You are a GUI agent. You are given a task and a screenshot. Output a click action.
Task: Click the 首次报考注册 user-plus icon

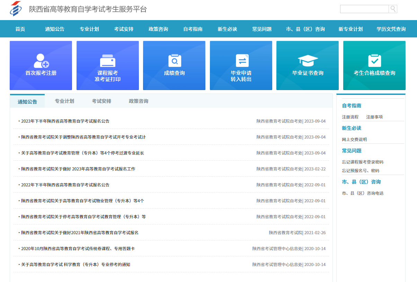pyautogui.click(x=41, y=61)
